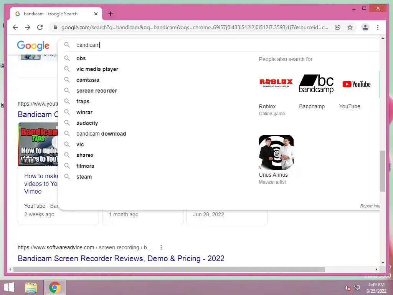The image size is (393, 295).
Task: Click the horizontal scroll right arrow
Action: [376, 269]
